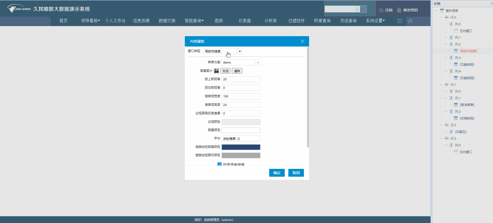493x223 pixels.
Task: Click the 注销 logout power icon
Action: coord(381,10)
